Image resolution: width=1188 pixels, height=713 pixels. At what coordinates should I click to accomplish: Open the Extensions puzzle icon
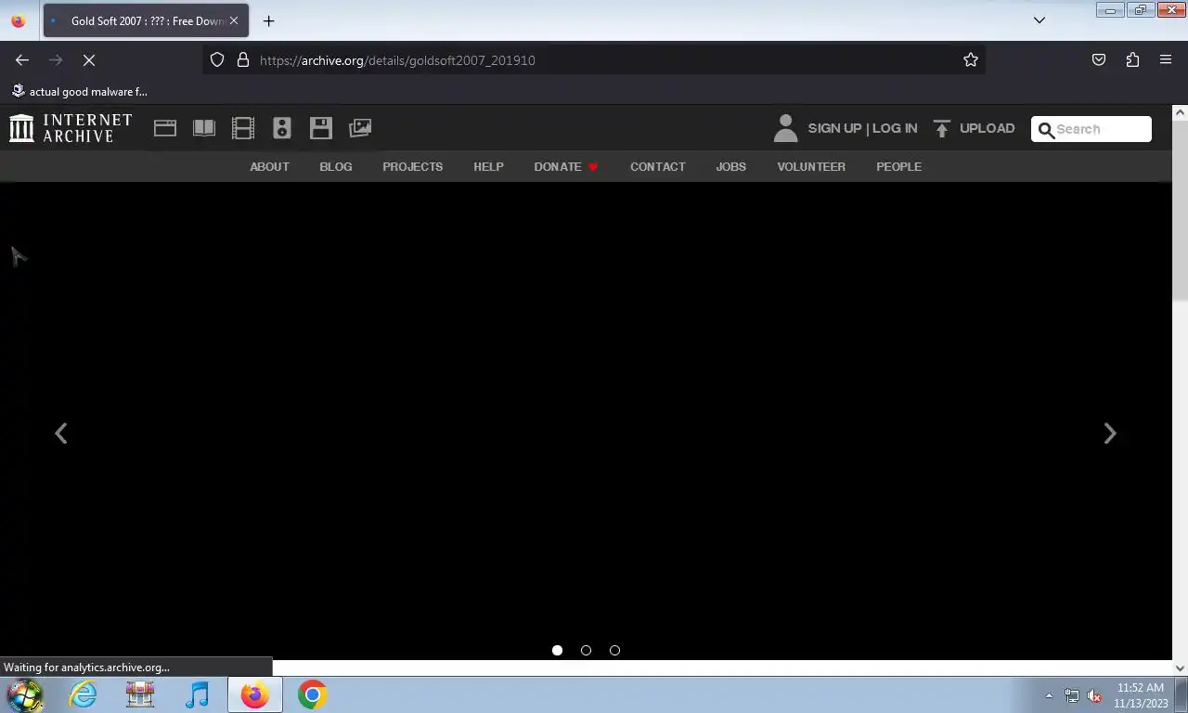pyautogui.click(x=1132, y=60)
